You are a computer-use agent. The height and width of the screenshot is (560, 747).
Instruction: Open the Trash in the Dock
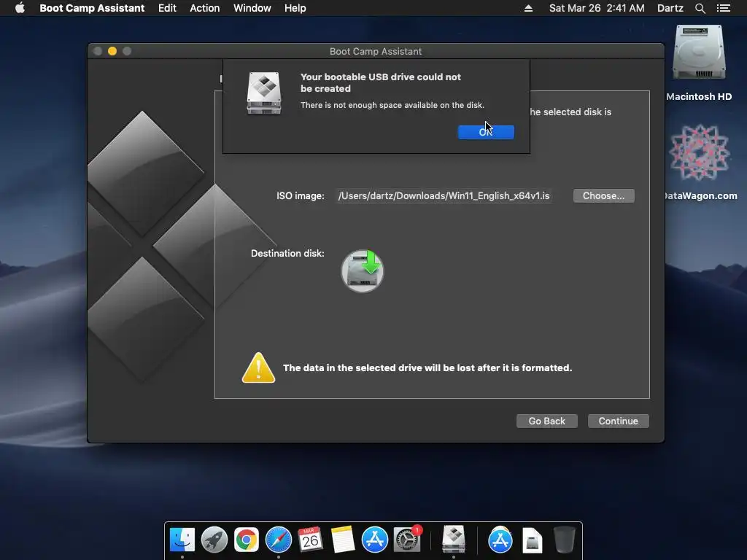[x=565, y=540]
